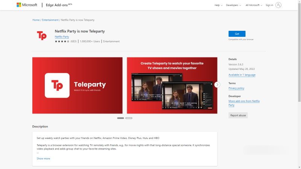Screen dimensions: 301x169
Task: Open Netflix Party publisher link
Action: 62,36
